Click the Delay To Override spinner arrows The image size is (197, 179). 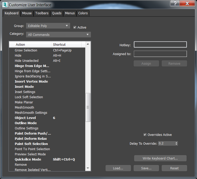click(x=176, y=143)
